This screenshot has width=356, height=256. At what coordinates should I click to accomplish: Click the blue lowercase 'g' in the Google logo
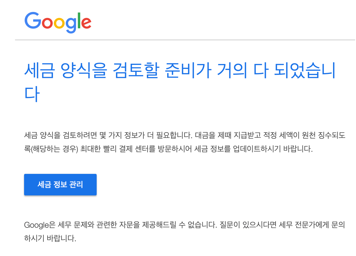71,25
